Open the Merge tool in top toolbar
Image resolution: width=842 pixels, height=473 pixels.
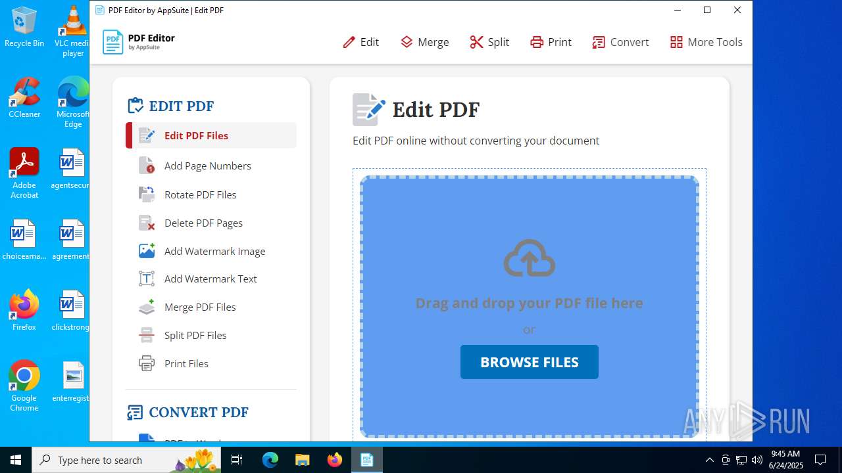point(424,42)
